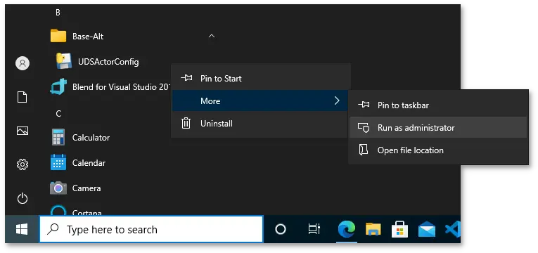538x253 pixels.
Task: Expand the More submenu arrow
Action: tap(337, 100)
